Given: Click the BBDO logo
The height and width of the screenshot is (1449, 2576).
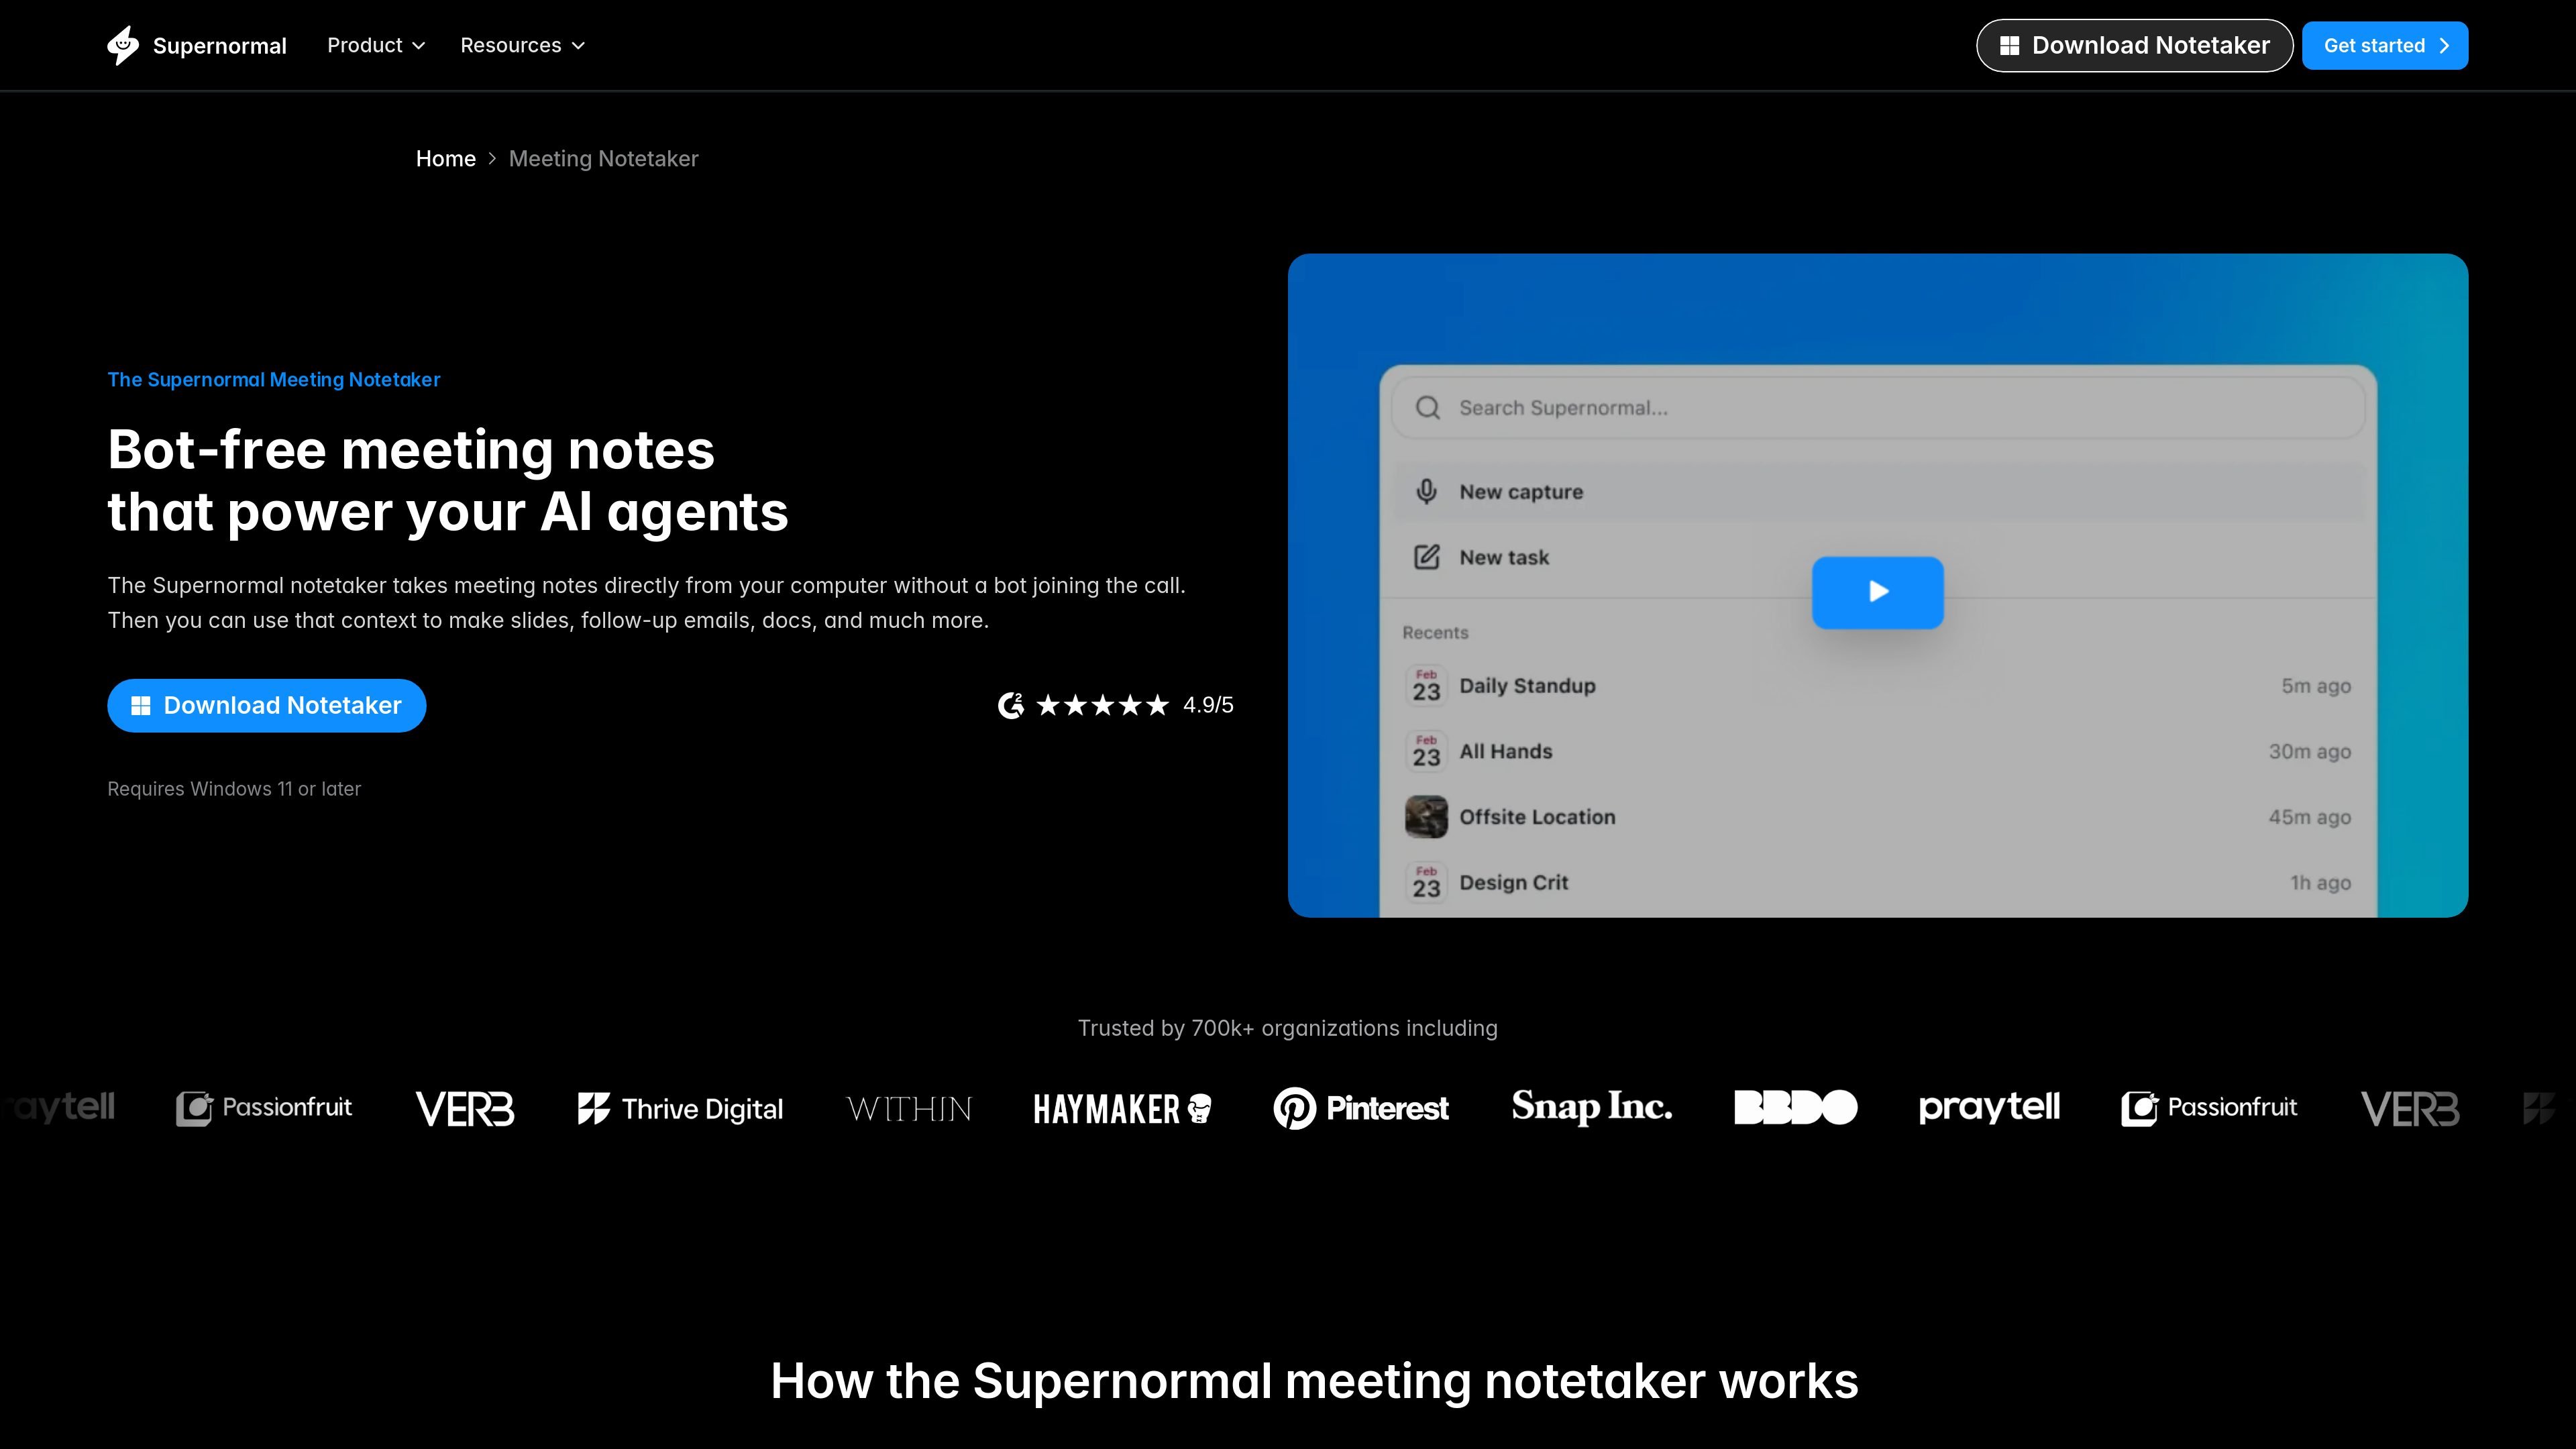Looking at the screenshot, I should pos(1795,1108).
